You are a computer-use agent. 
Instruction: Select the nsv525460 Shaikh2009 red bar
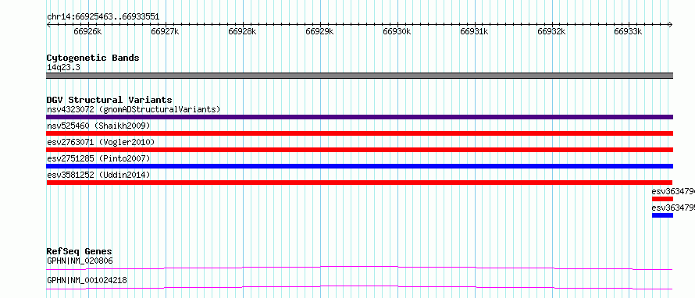click(359, 133)
